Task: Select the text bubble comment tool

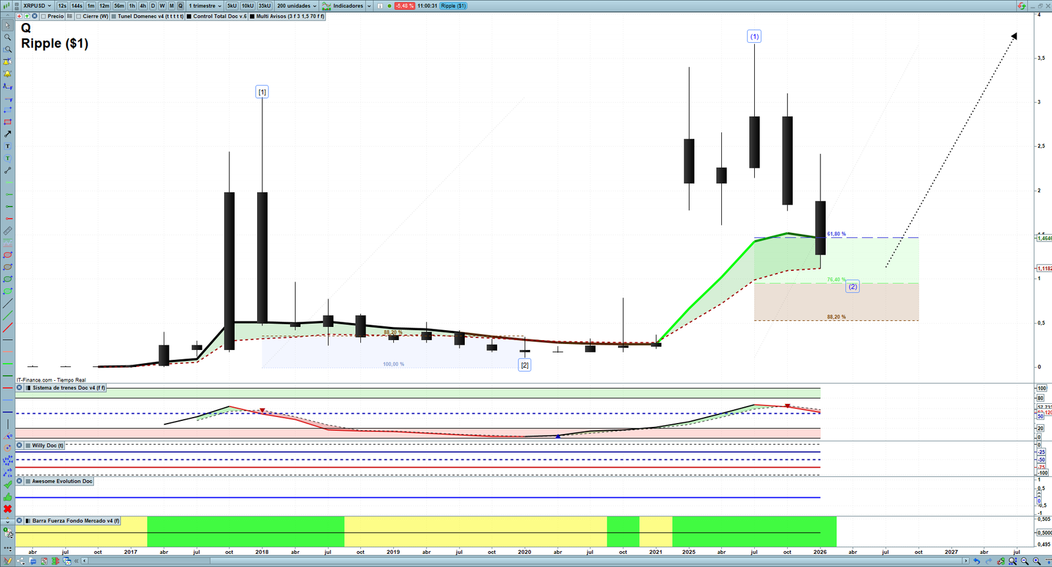Action: [x=7, y=158]
